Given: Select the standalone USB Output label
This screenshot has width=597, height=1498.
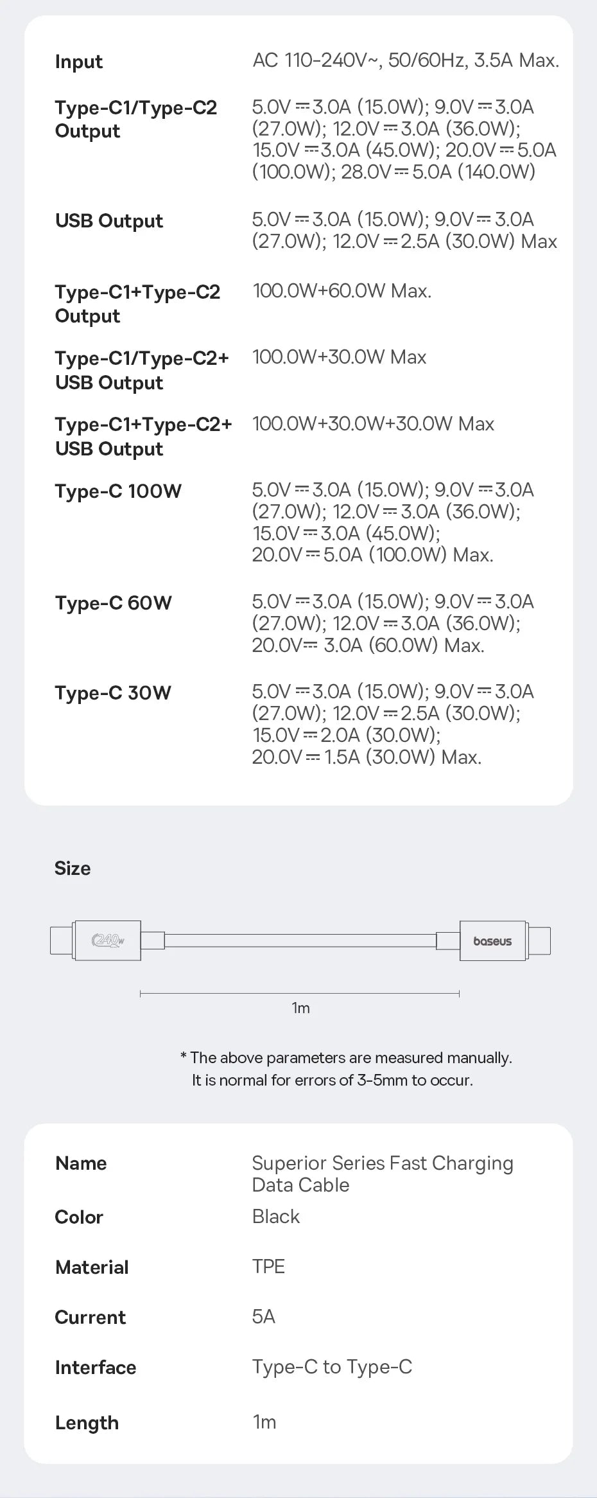Looking at the screenshot, I should [x=109, y=221].
